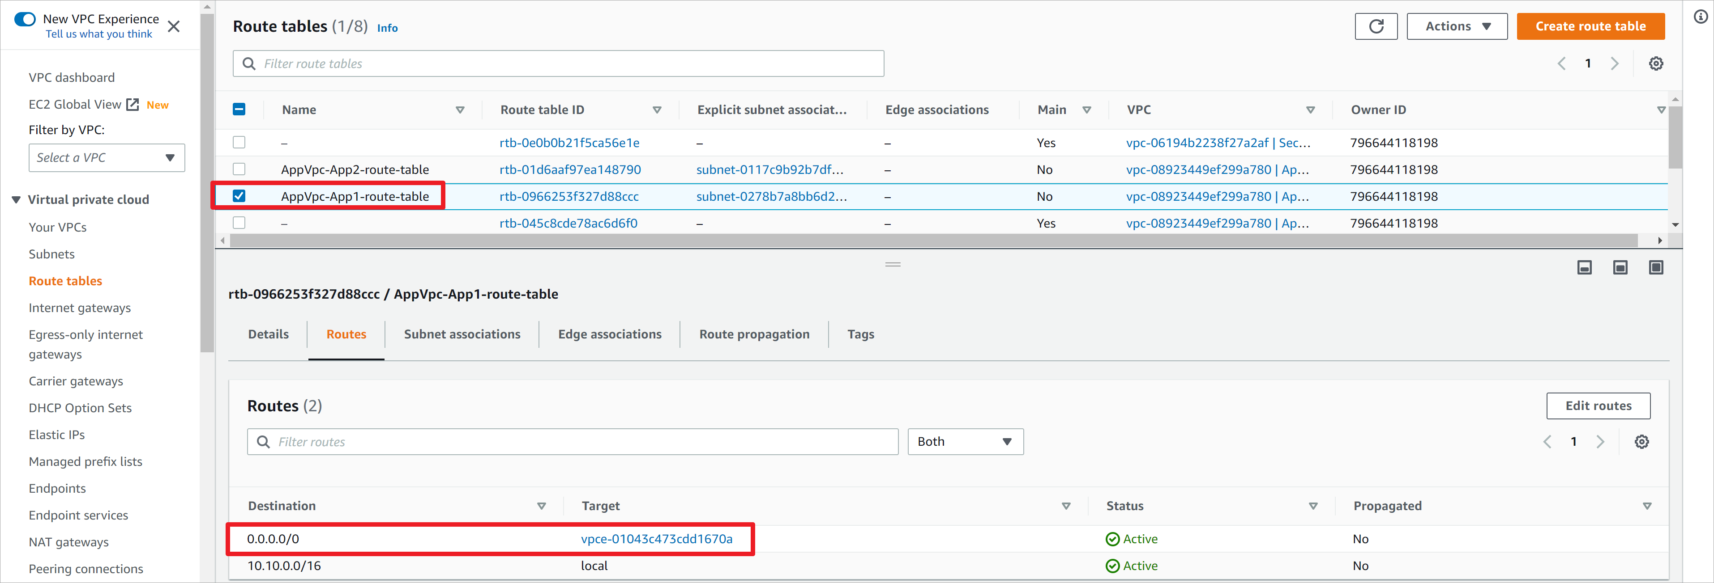The height and width of the screenshot is (583, 1714).
Task: Open the Info link beside Route tables
Action: [x=387, y=28]
